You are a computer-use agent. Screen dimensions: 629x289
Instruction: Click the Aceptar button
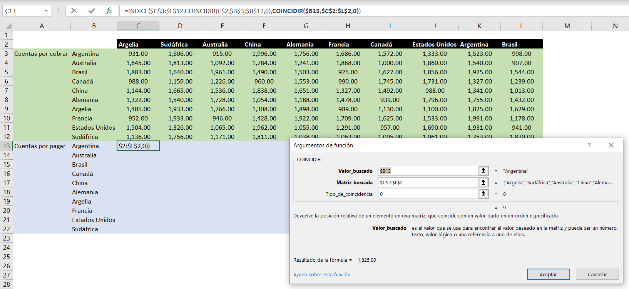(x=548, y=274)
